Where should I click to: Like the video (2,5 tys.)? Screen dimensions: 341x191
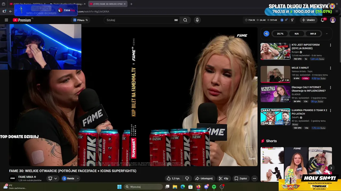click(173, 179)
